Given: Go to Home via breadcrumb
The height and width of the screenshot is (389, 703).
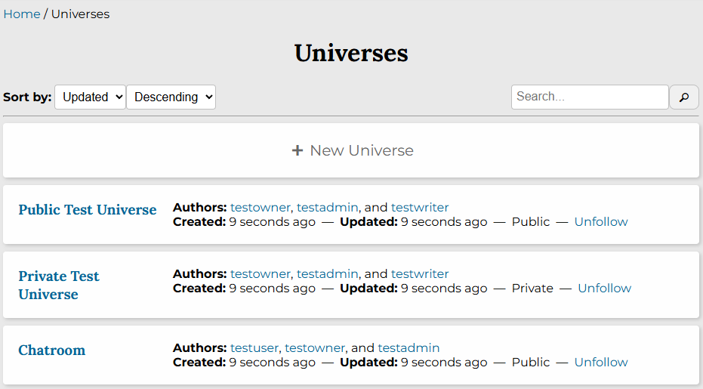Looking at the screenshot, I should (x=22, y=14).
